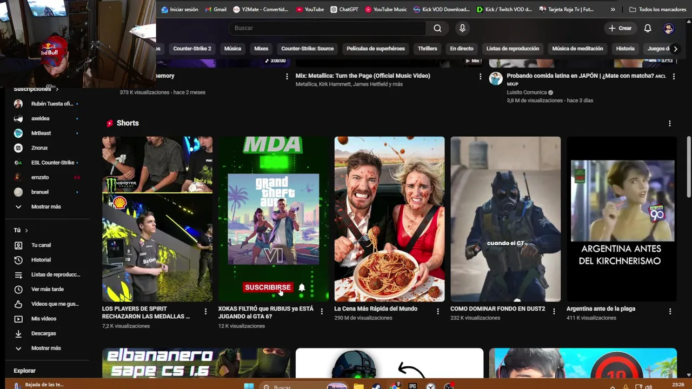Screen dimensions: 692x389
Task: Open the YouTube bookmark
Action: 310,9
